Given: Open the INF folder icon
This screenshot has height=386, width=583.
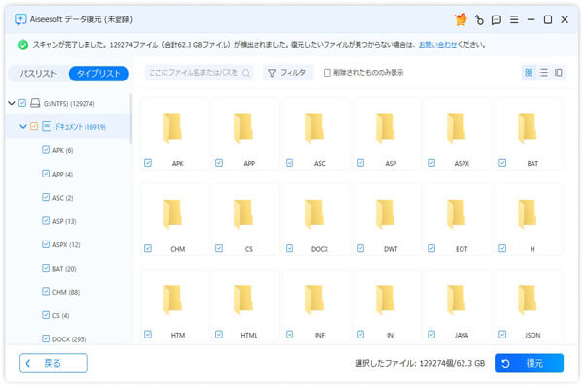Looking at the screenshot, I should (315, 300).
